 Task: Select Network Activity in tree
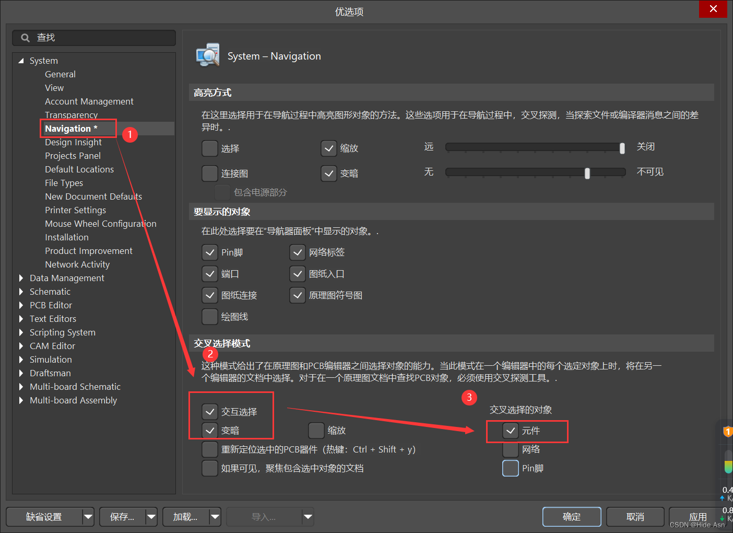77,264
